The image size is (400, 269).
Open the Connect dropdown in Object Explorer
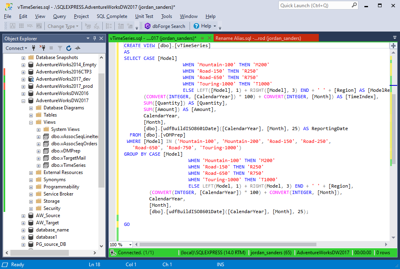click(x=16, y=48)
